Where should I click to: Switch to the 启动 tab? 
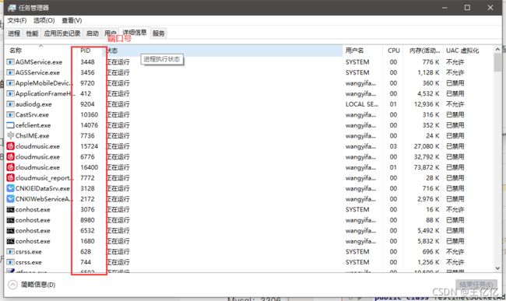point(93,33)
